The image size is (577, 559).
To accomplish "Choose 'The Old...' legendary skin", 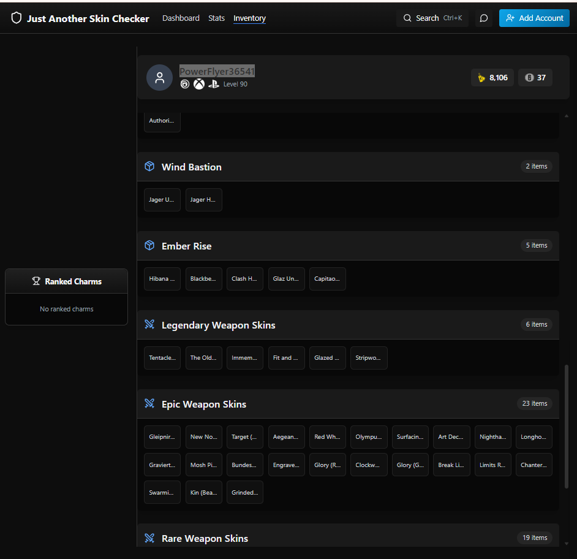I will [x=204, y=358].
